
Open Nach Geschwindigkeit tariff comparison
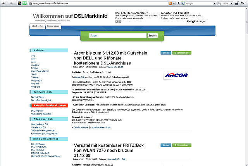tap(41, 100)
